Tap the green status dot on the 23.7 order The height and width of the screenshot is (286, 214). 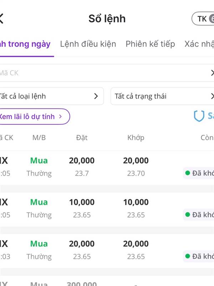tap(188, 173)
